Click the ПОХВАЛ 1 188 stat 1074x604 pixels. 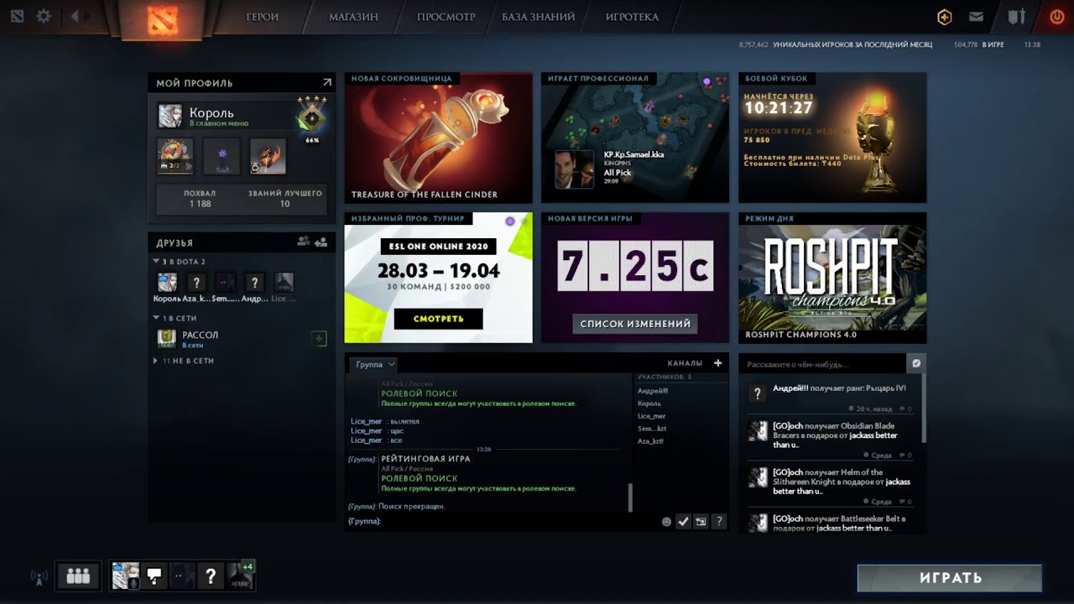coord(200,199)
